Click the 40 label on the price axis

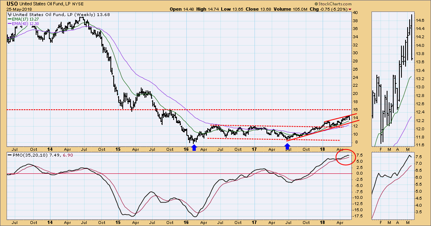coord(355,13)
